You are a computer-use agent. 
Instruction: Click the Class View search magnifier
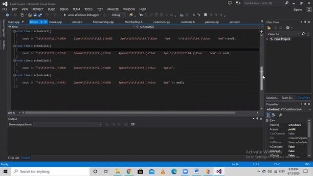(303, 34)
